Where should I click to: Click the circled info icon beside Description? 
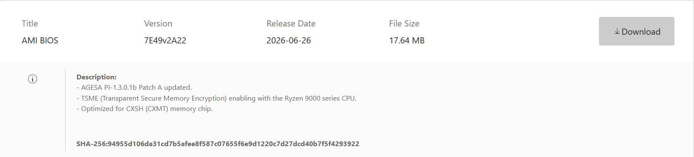[x=33, y=79]
